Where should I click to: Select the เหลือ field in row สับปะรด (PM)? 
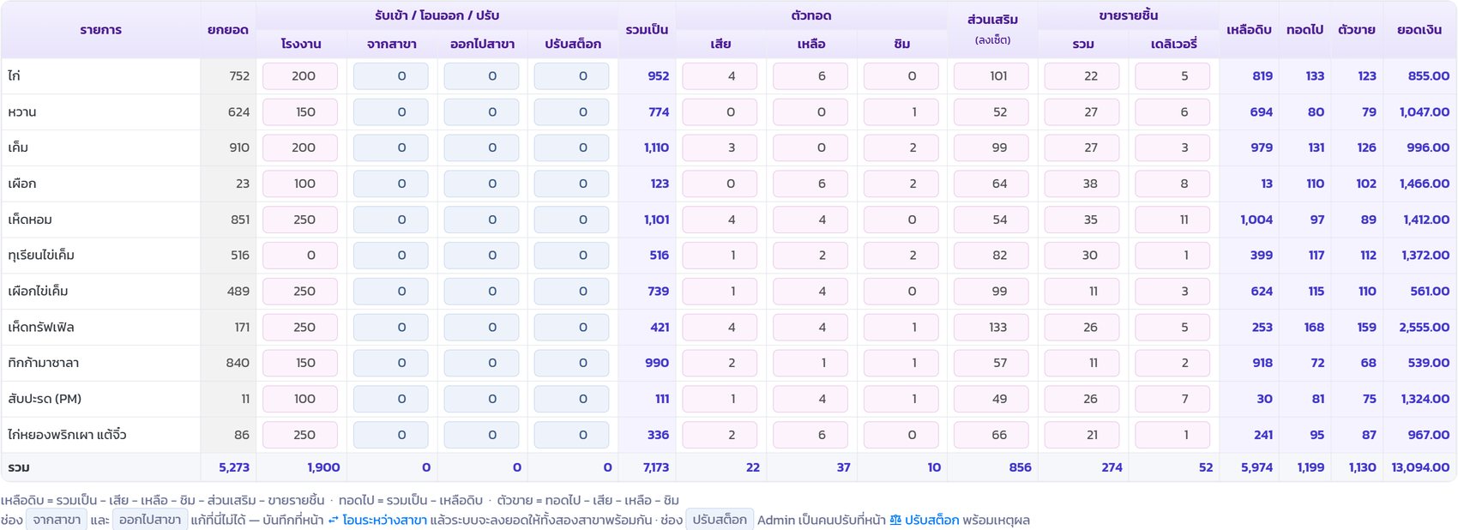tap(810, 399)
